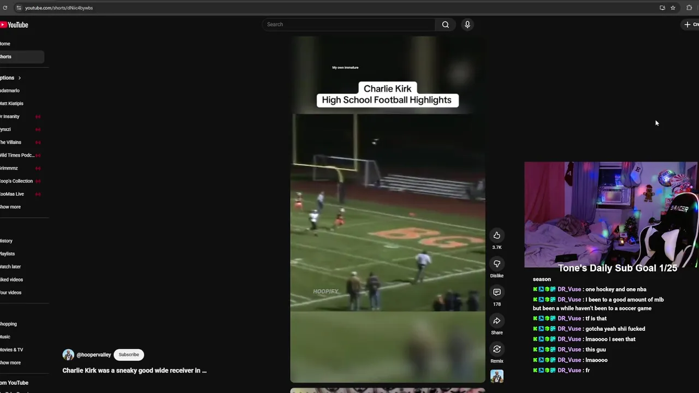Share this short
The image size is (699, 393).
click(497, 320)
